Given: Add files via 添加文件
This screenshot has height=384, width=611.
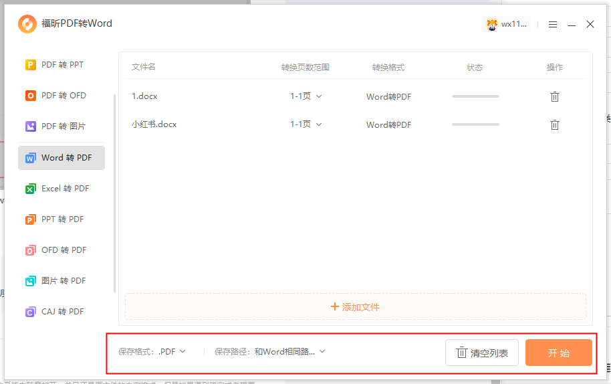Looking at the screenshot, I should 356,307.
